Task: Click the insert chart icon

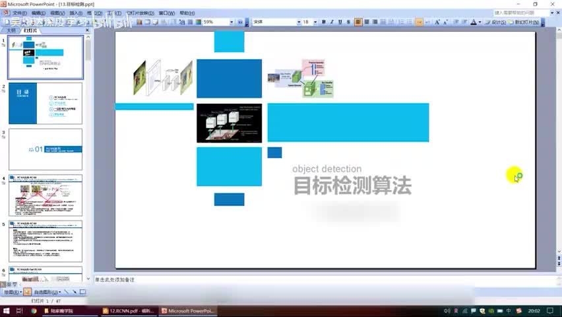Action: tap(139, 22)
